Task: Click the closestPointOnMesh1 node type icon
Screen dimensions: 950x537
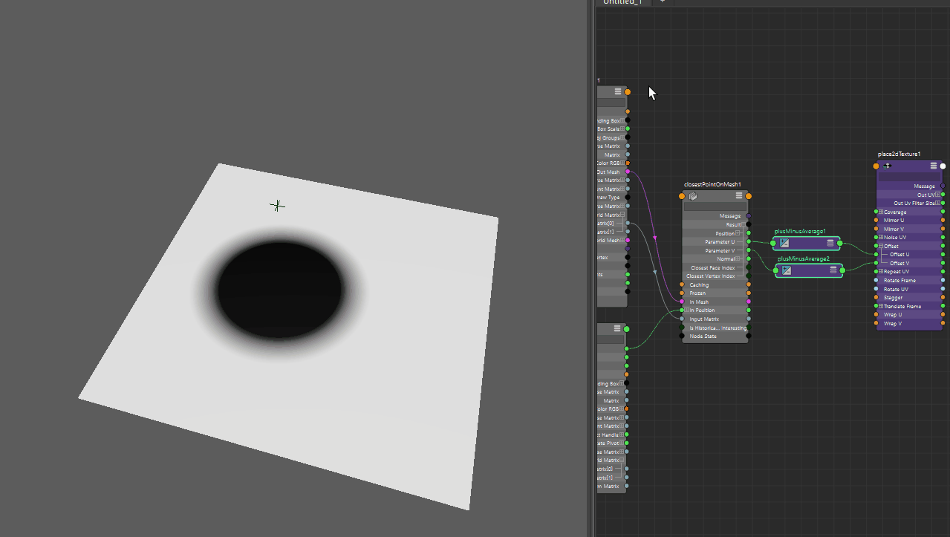Action: [x=692, y=196]
